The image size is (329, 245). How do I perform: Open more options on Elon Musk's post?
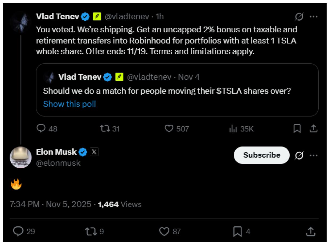[314, 155]
